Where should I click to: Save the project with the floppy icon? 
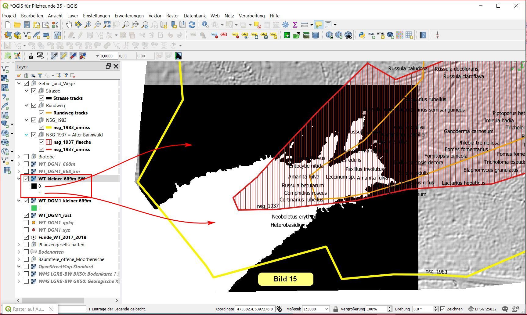(27, 25)
